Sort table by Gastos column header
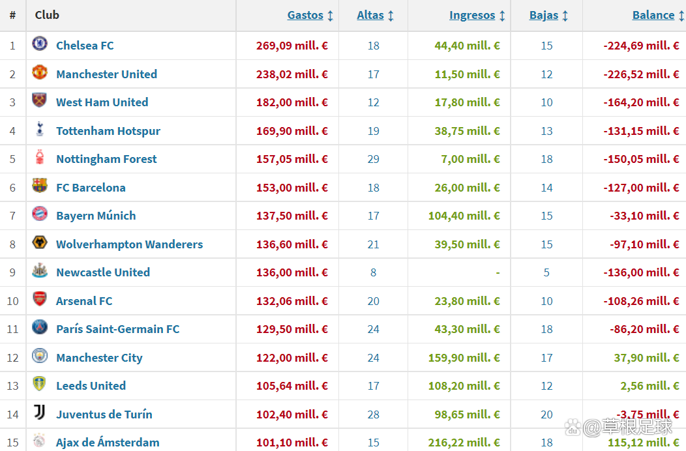The image size is (686, 451). tap(305, 15)
